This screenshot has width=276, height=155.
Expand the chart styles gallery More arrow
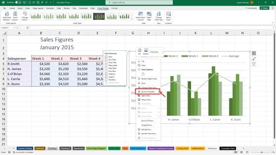[x=132, y=19]
